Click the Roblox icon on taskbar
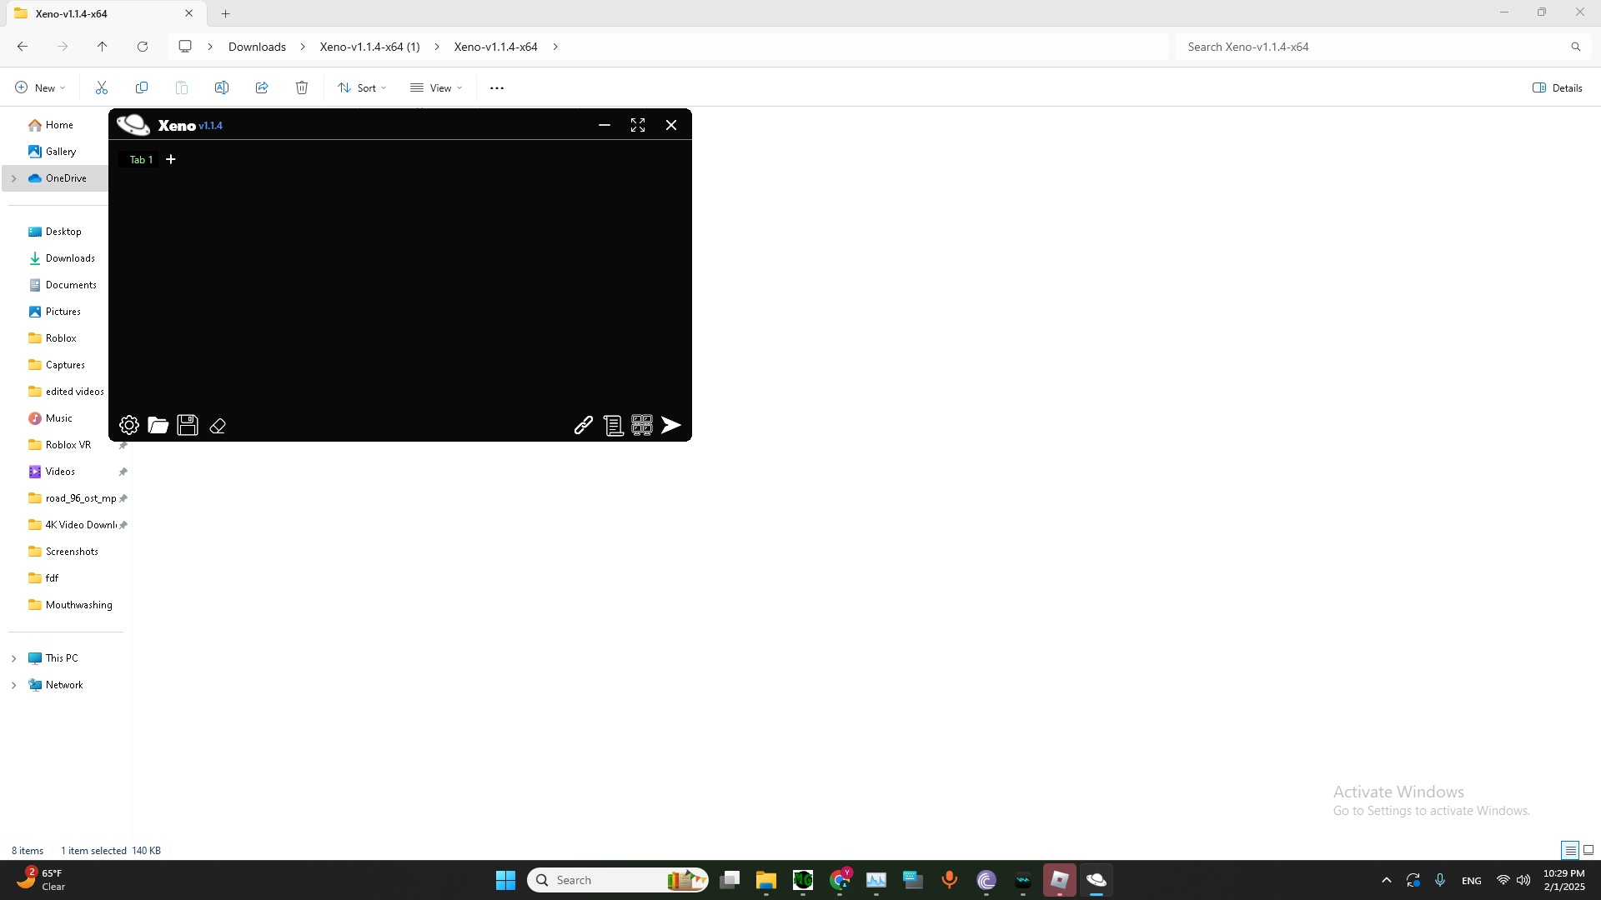The height and width of the screenshot is (900, 1601). (1059, 880)
